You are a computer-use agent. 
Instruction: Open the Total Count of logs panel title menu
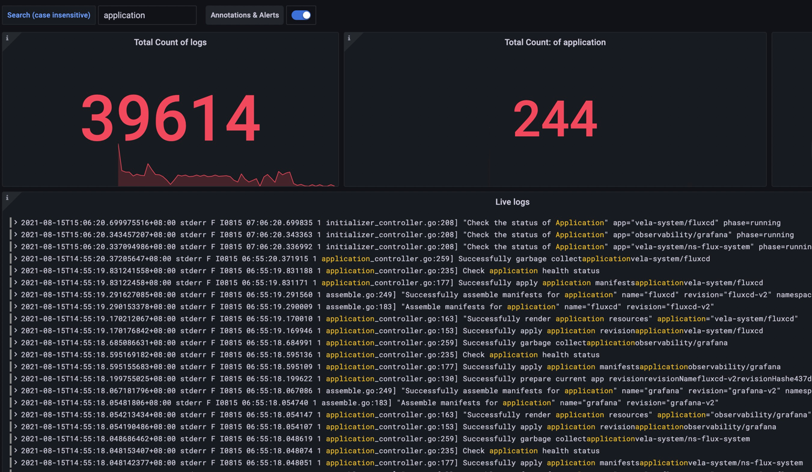[x=170, y=42]
